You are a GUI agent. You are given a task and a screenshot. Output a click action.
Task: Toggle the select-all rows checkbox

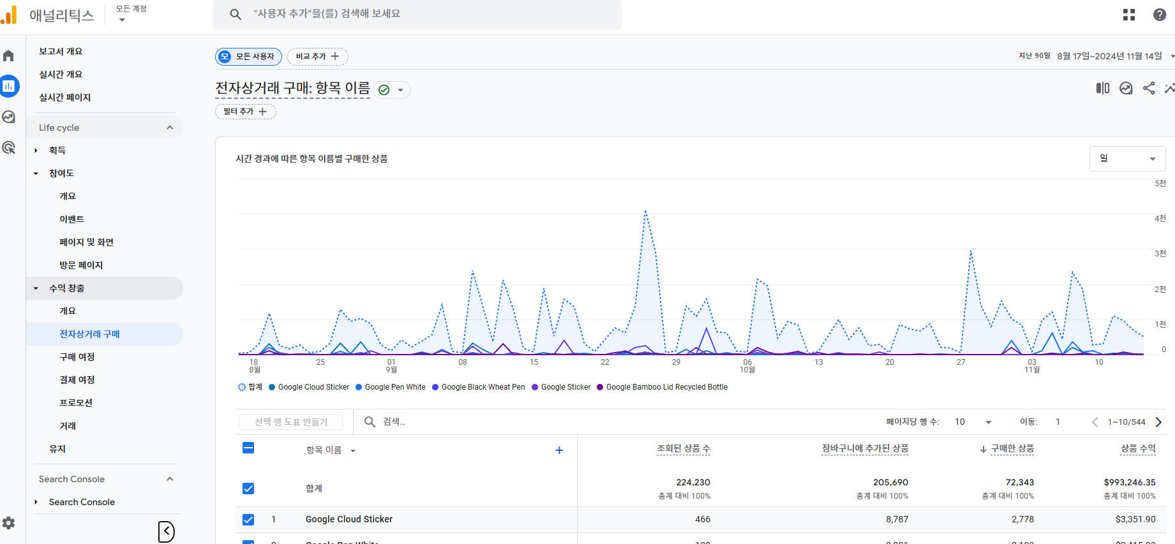248,448
